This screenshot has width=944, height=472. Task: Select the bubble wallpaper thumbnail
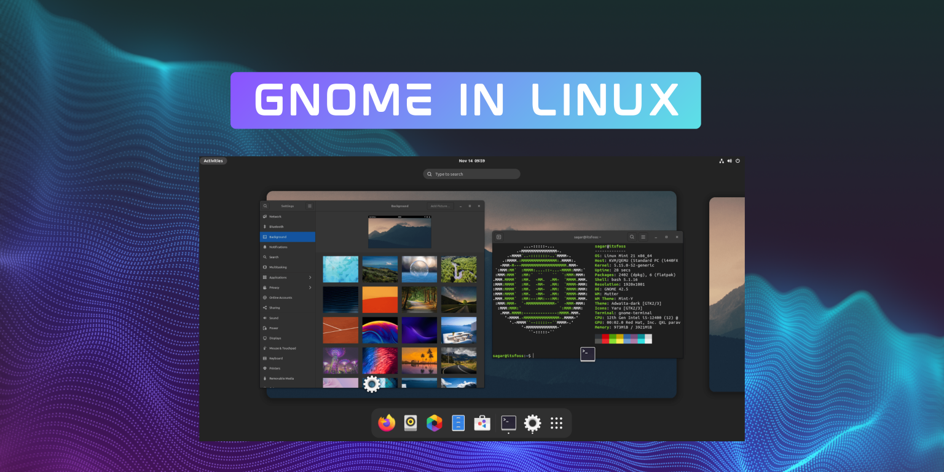pyautogui.click(x=419, y=269)
